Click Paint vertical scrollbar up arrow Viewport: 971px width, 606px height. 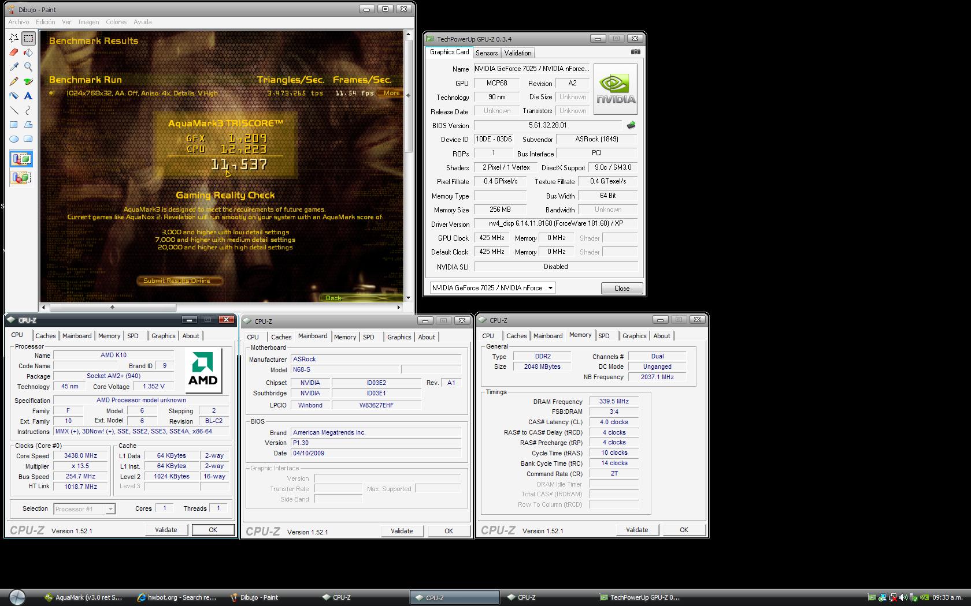(409, 35)
